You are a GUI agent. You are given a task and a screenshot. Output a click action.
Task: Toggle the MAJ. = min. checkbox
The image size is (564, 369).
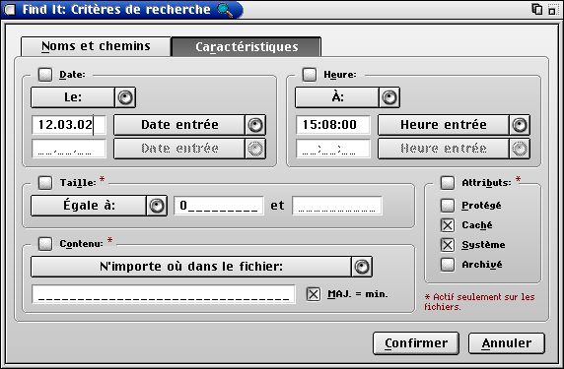314,294
